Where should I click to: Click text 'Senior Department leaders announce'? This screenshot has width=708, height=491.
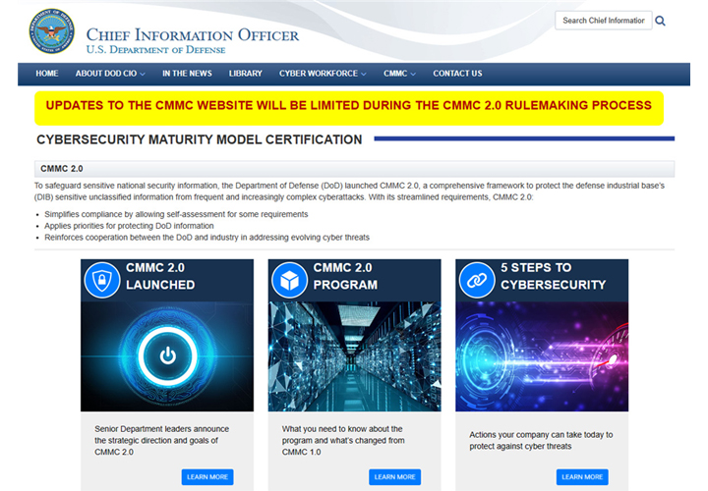[x=161, y=429]
